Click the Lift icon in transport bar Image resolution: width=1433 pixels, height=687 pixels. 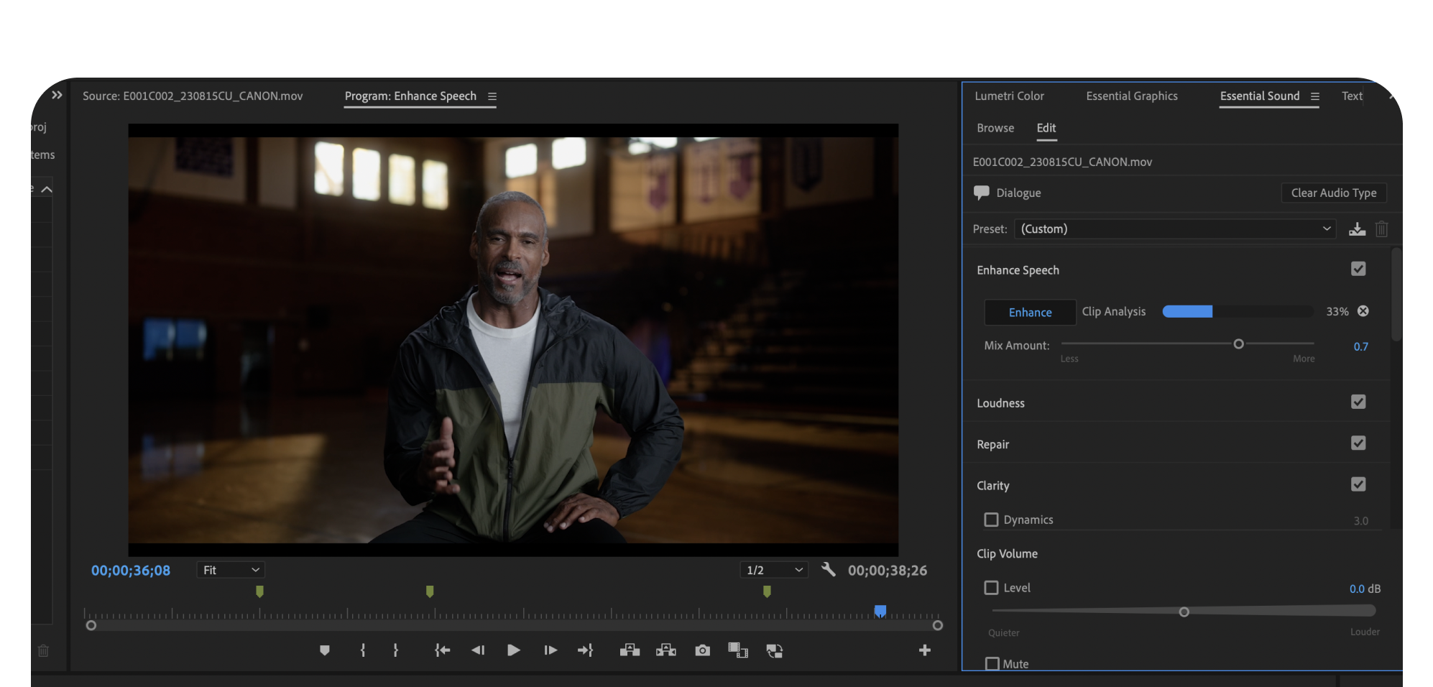click(630, 650)
